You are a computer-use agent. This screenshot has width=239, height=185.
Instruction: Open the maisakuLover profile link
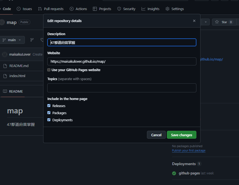(x=20, y=54)
